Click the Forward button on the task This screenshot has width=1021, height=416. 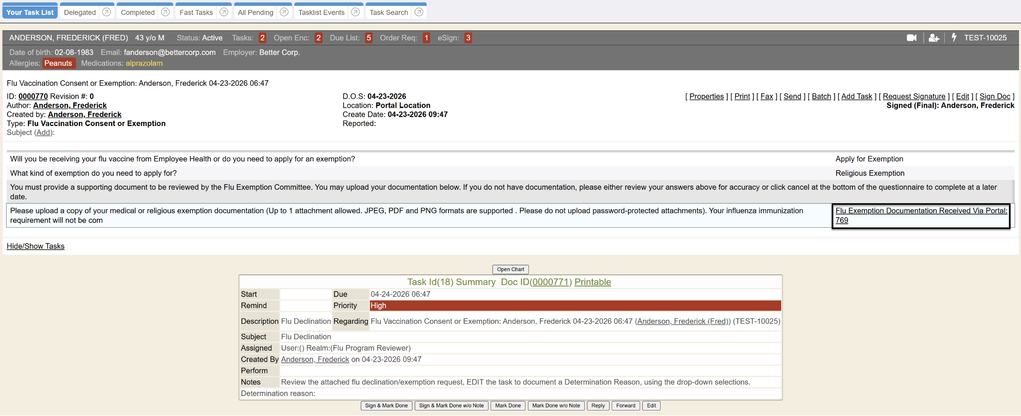point(625,406)
